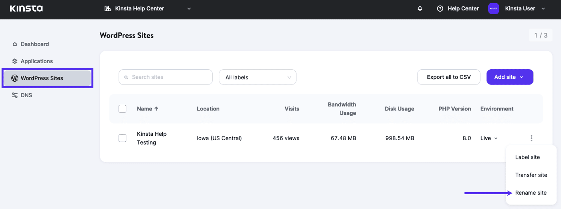Click the Applications layers icon
Image resolution: width=561 pixels, height=209 pixels.
pyautogui.click(x=15, y=61)
